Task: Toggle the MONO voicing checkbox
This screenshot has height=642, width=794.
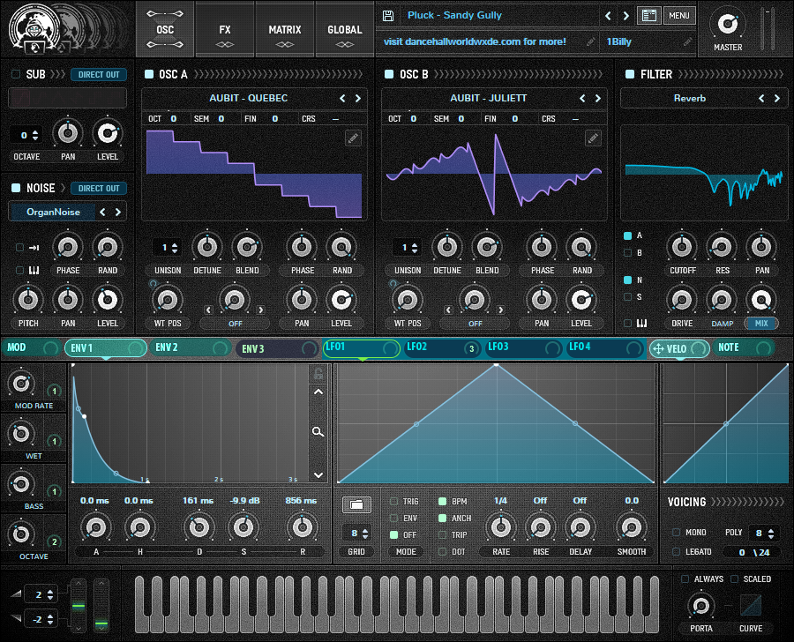Action: (676, 533)
